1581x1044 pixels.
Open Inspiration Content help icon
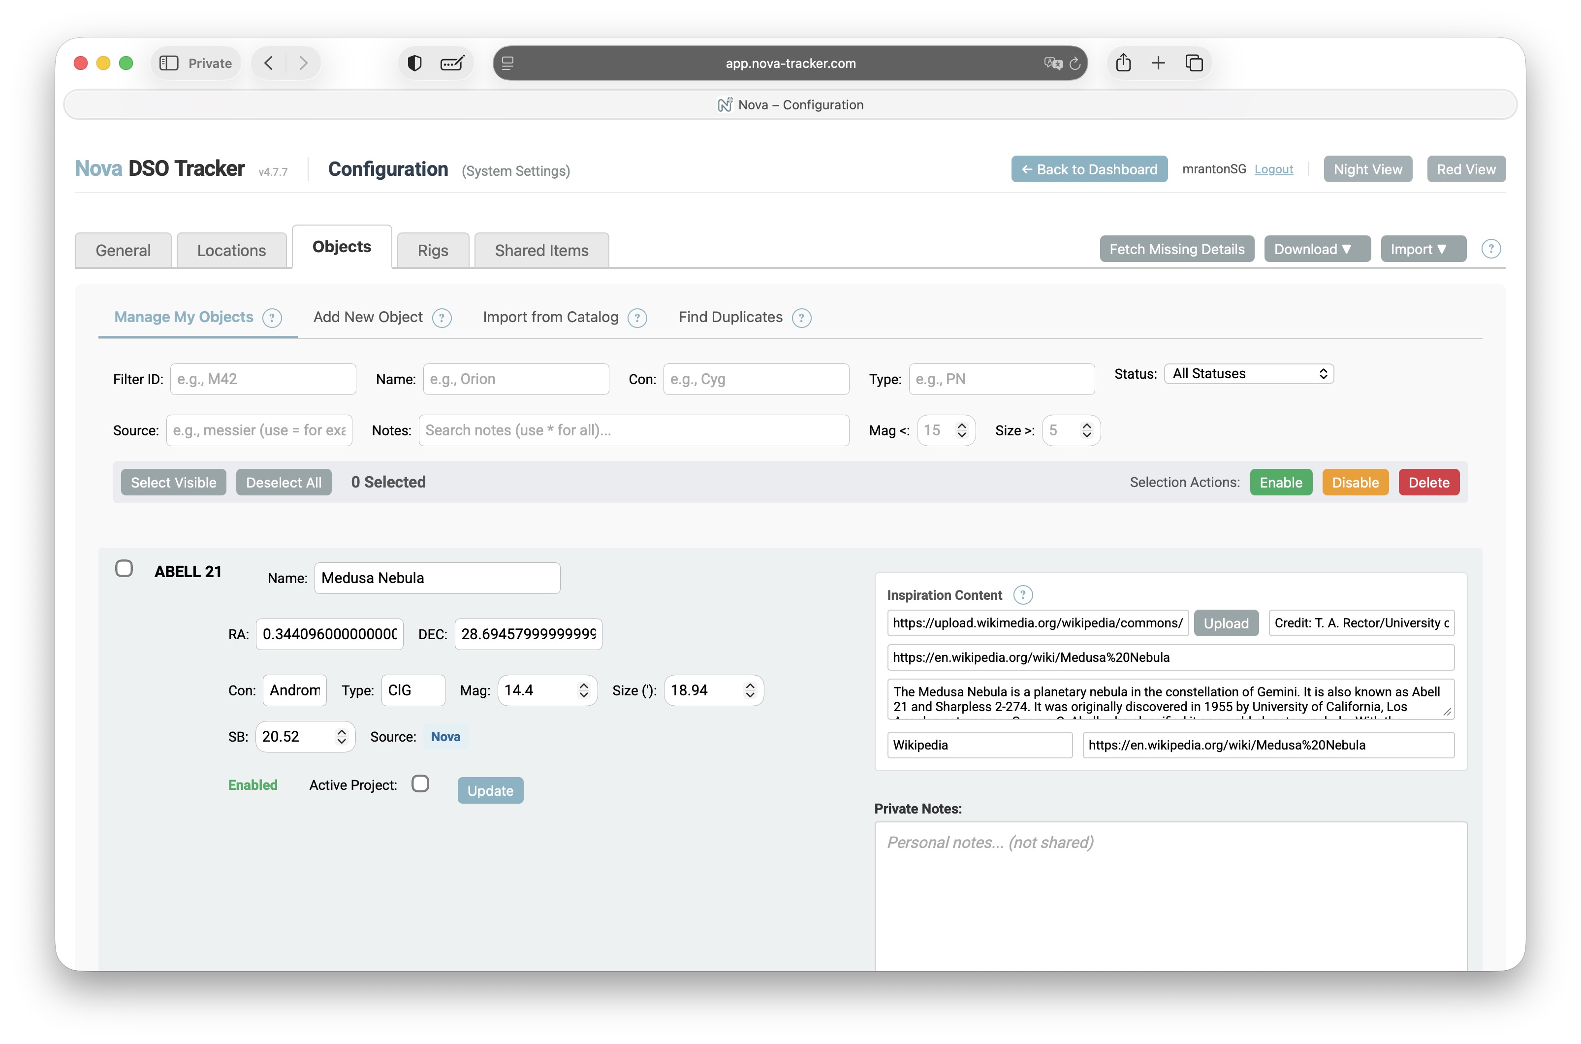pyautogui.click(x=1022, y=594)
